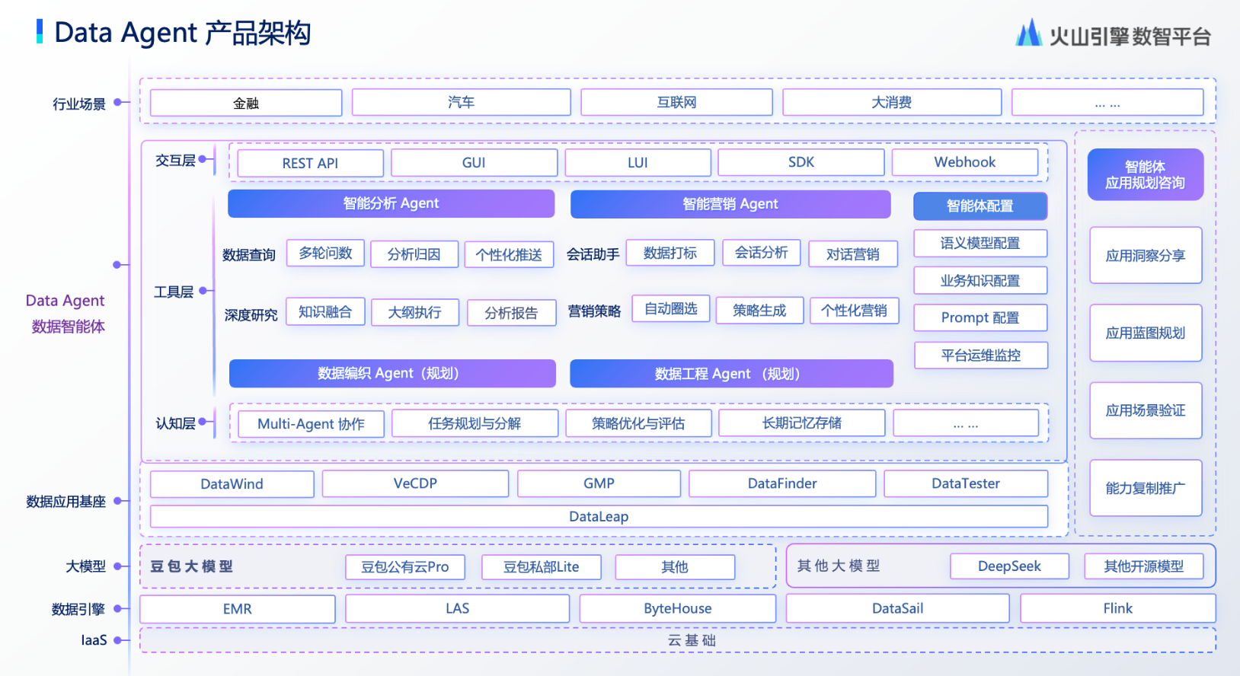Click the 语义模型配置 box
The height and width of the screenshot is (676, 1240).
tap(980, 243)
